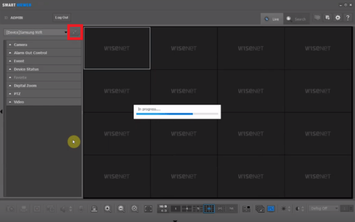This screenshot has height=222, width=355.
Task: Expand the PTZ panel
Action: 44,93
